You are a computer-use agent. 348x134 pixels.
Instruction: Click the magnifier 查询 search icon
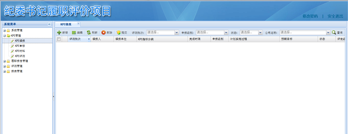334,32
